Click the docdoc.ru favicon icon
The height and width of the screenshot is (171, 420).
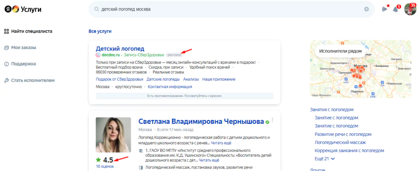pos(98,55)
